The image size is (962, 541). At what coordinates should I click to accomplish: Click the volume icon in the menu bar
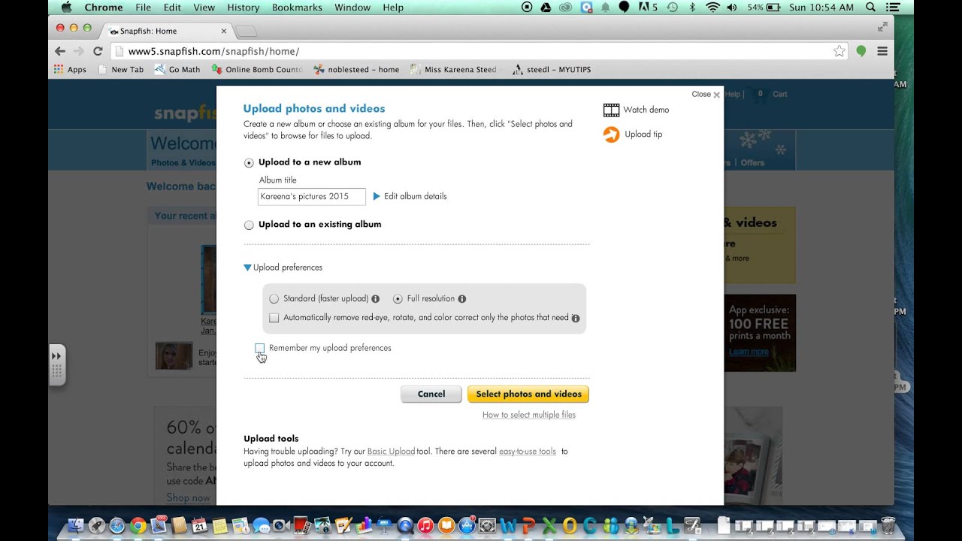coord(732,8)
